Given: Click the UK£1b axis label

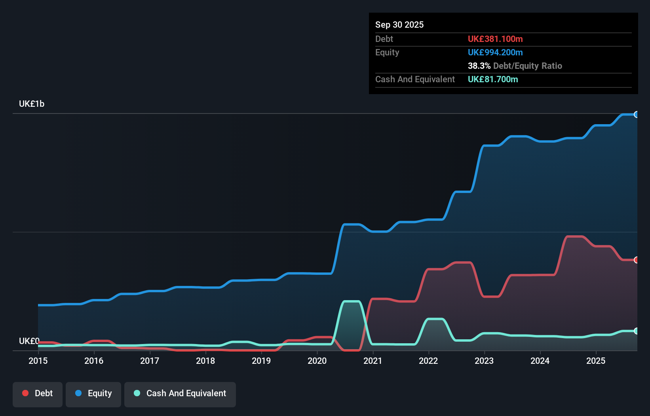Looking at the screenshot, I should coord(32,104).
